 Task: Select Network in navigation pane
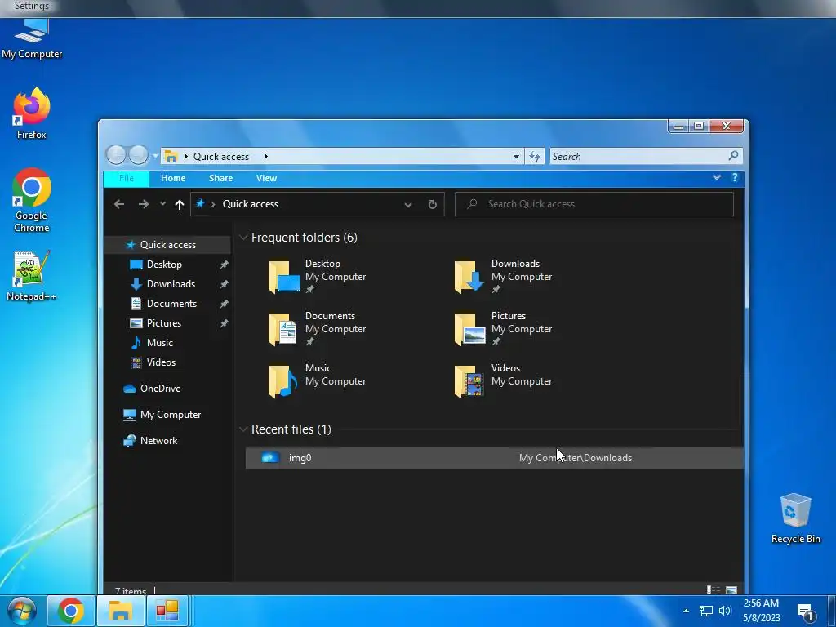click(x=158, y=441)
